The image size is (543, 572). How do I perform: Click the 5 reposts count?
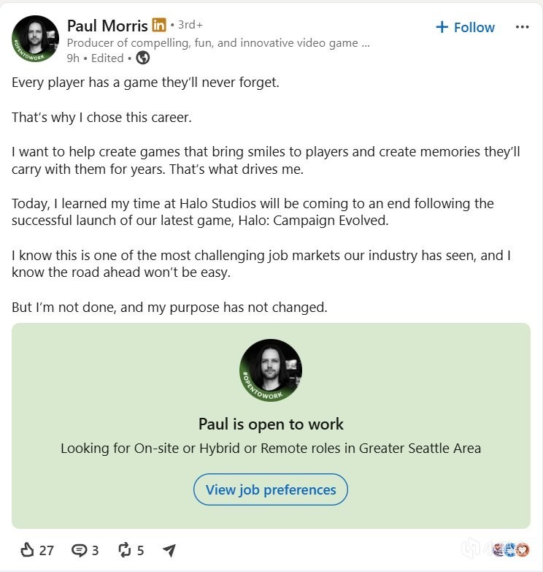click(x=140, y=551)
